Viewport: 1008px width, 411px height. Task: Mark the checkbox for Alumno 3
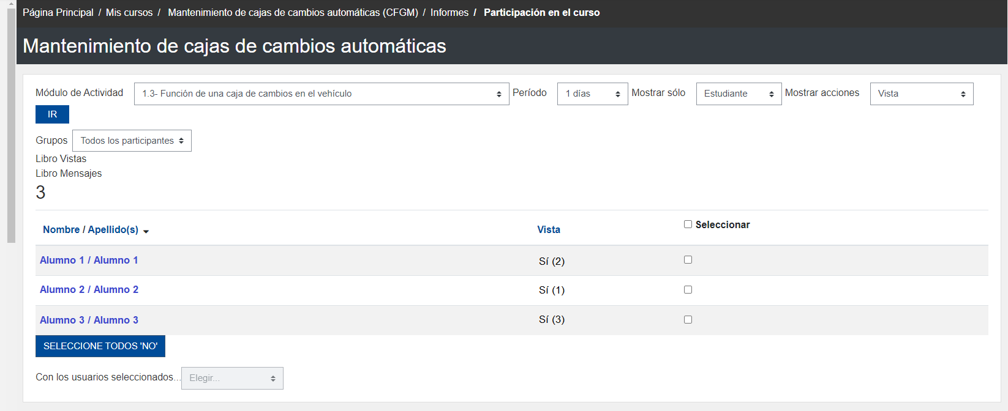[x=688, y=320]
